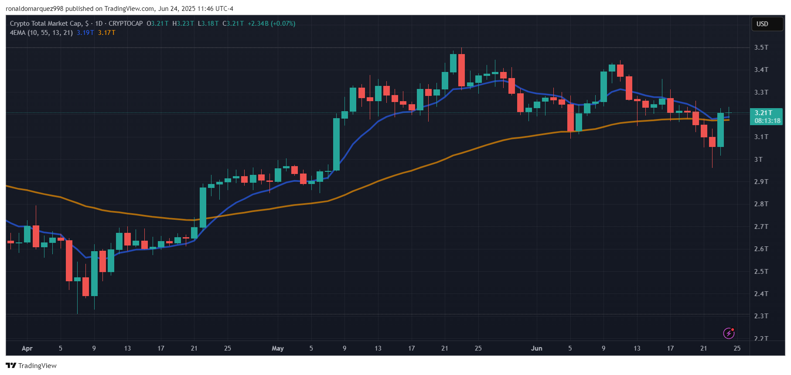Open the USD currency selector

point(767,24)
